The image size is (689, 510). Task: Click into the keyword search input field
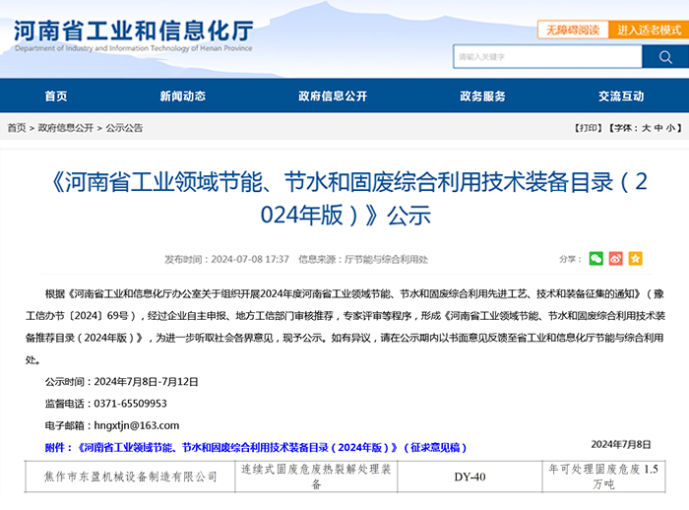point(546,57)
